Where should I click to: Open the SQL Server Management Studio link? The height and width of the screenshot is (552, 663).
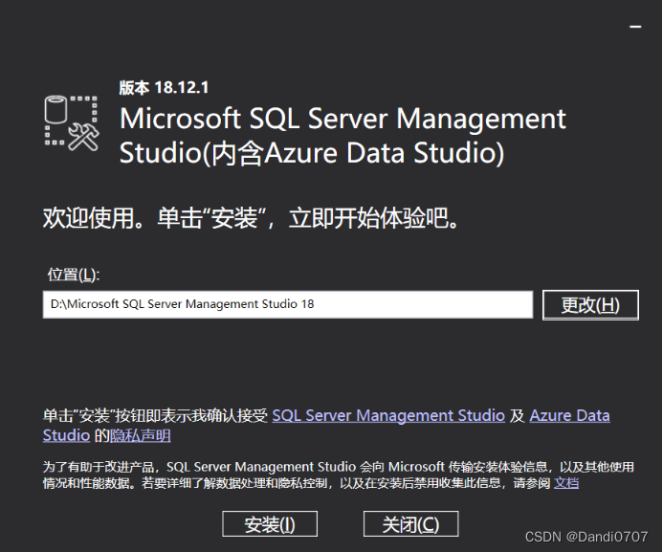388,415
